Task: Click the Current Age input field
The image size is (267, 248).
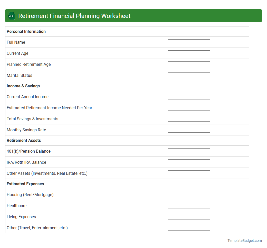Action: 189,53
